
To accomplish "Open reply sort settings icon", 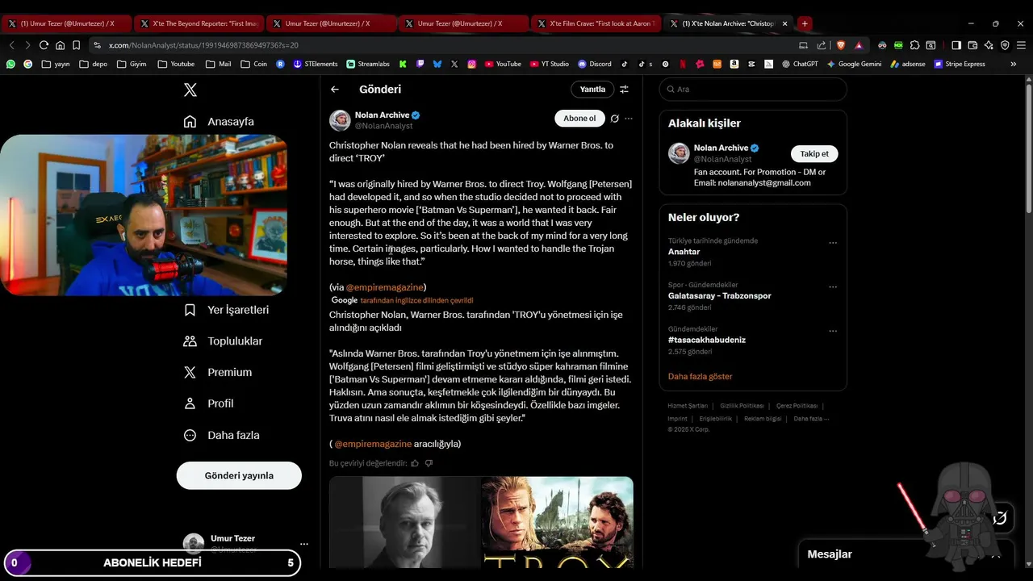I will coord(624,90).
